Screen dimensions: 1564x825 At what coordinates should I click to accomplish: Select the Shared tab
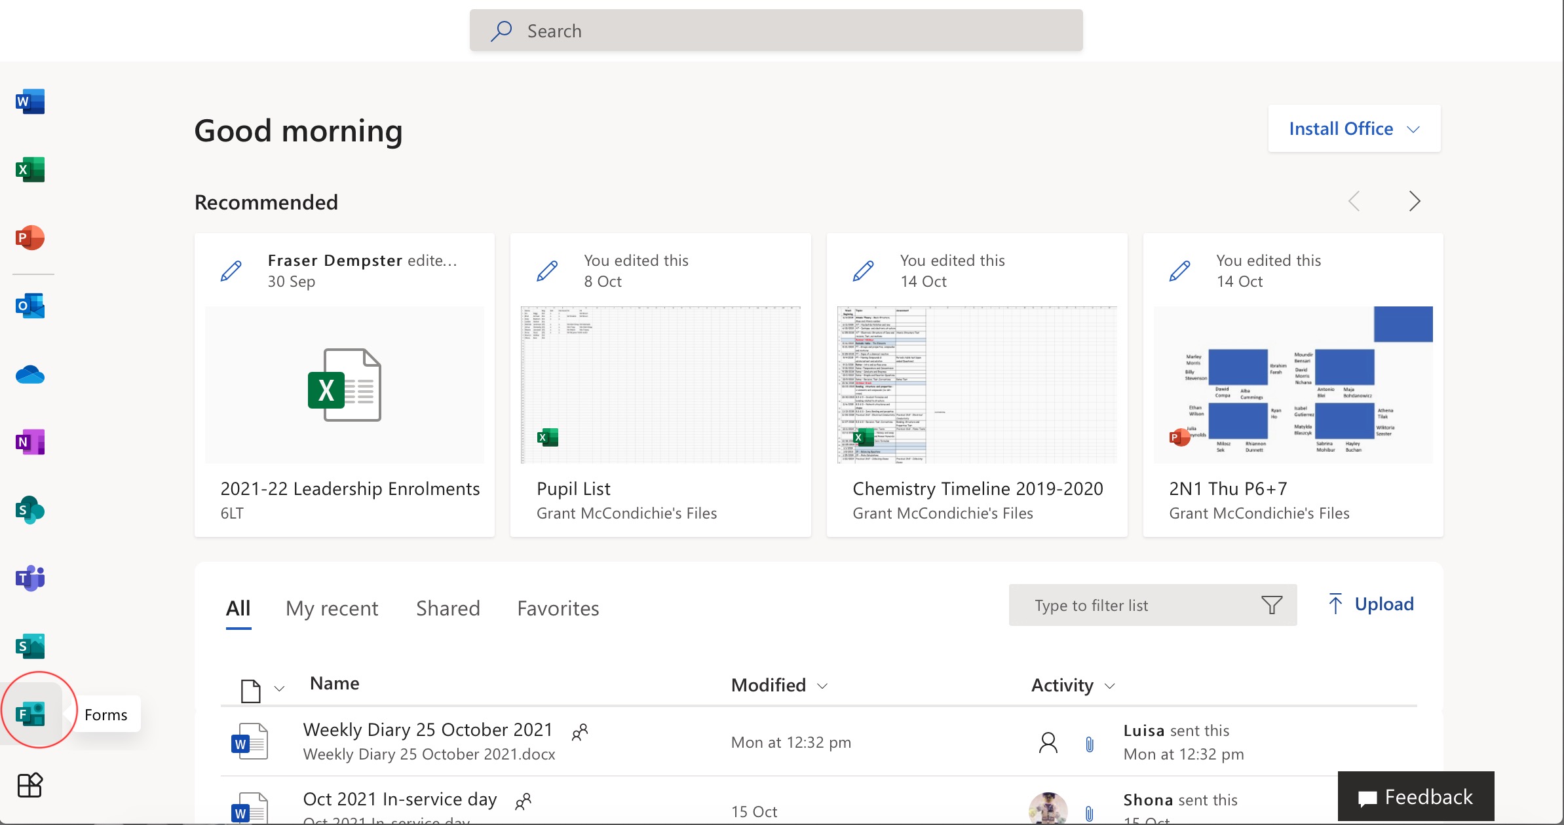click(448, 608)
